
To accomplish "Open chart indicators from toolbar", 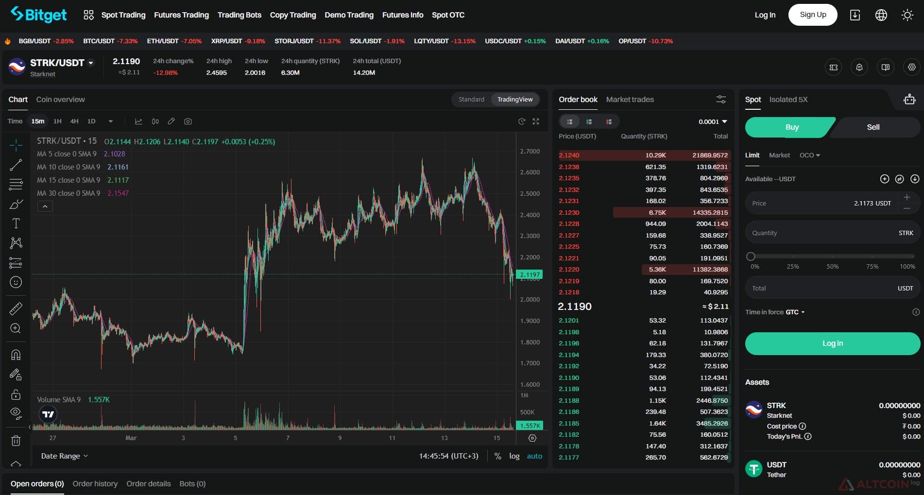I will (x=138, y=121).
